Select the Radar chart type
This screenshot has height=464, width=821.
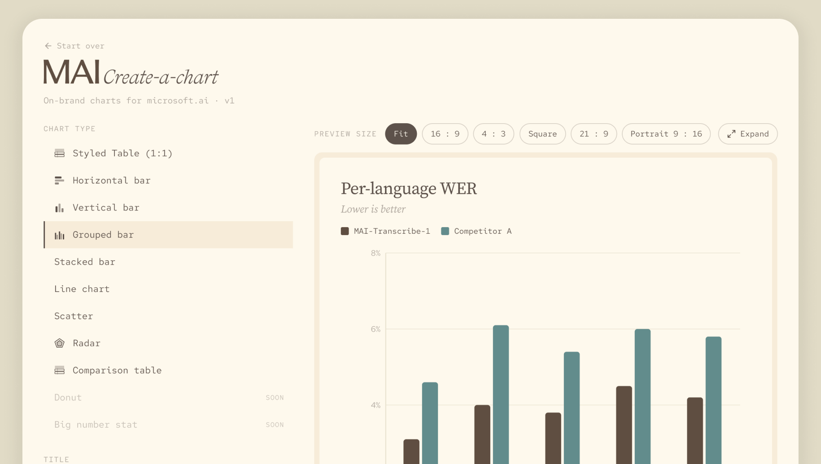(x=168, y=343)
